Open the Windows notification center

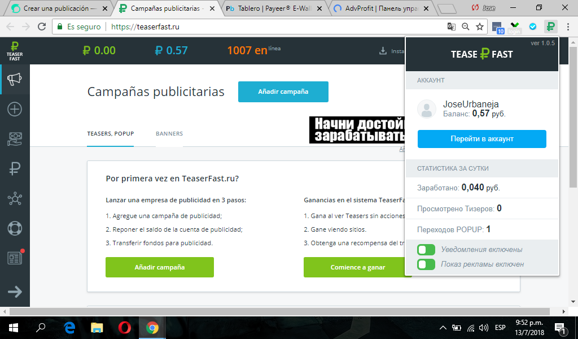tap(560, 328)
